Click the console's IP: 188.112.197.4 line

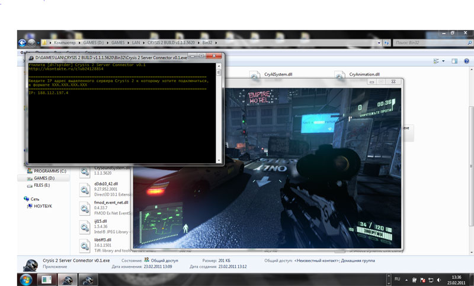coord(49,93)
